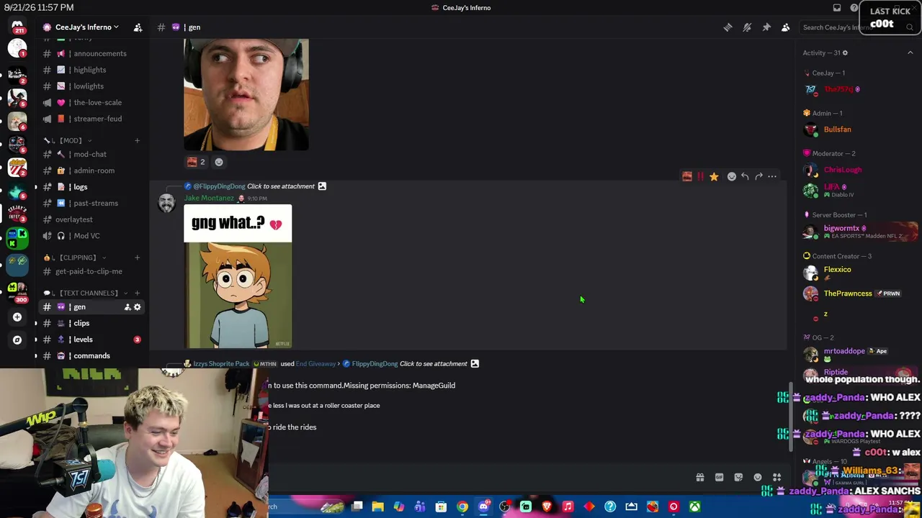Create channel in TEXT CHANNELS category
Image resolution: width=922 pixels, height=518 pixels.
137,293
